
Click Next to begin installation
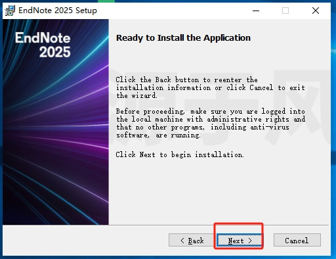pos(240,241)
